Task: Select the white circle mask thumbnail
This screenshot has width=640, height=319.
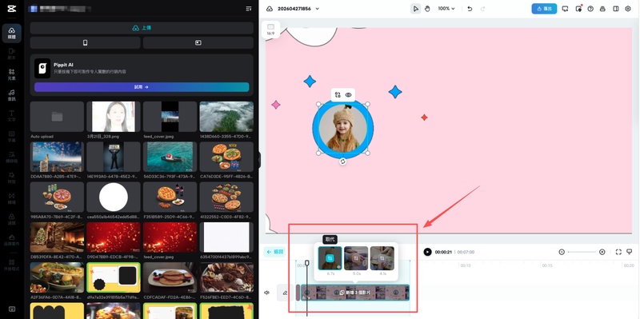Action: (114, 197)
